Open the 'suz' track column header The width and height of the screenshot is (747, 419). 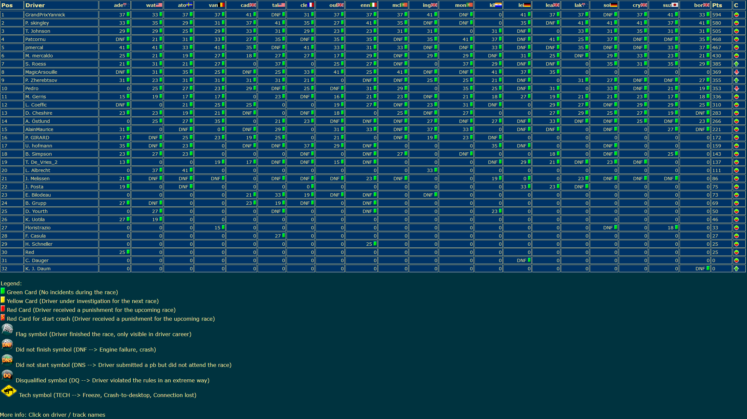coord(667,5)
